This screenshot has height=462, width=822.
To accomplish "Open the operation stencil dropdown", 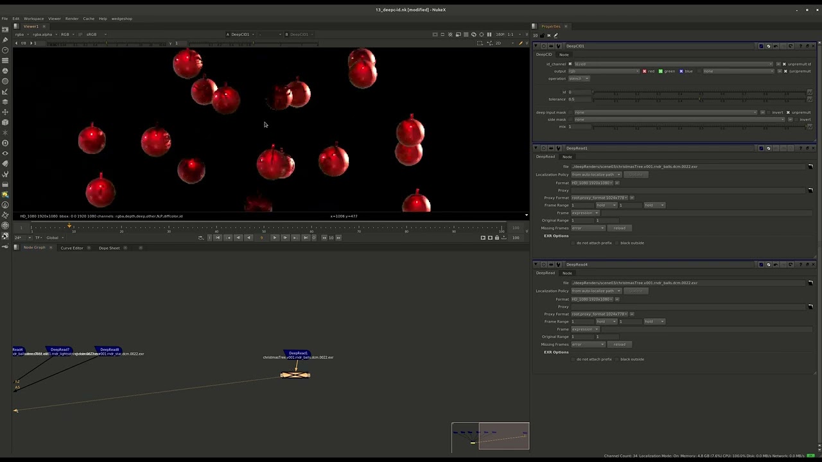I will tap(578, 78).
